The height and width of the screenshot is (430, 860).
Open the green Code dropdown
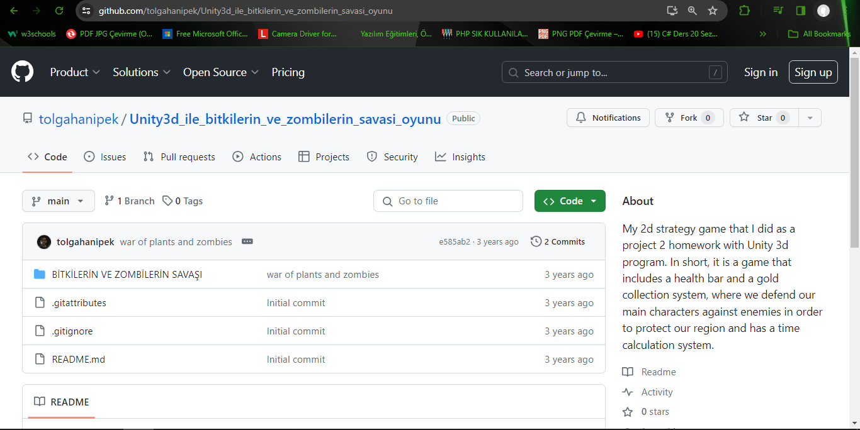point(570,201)
